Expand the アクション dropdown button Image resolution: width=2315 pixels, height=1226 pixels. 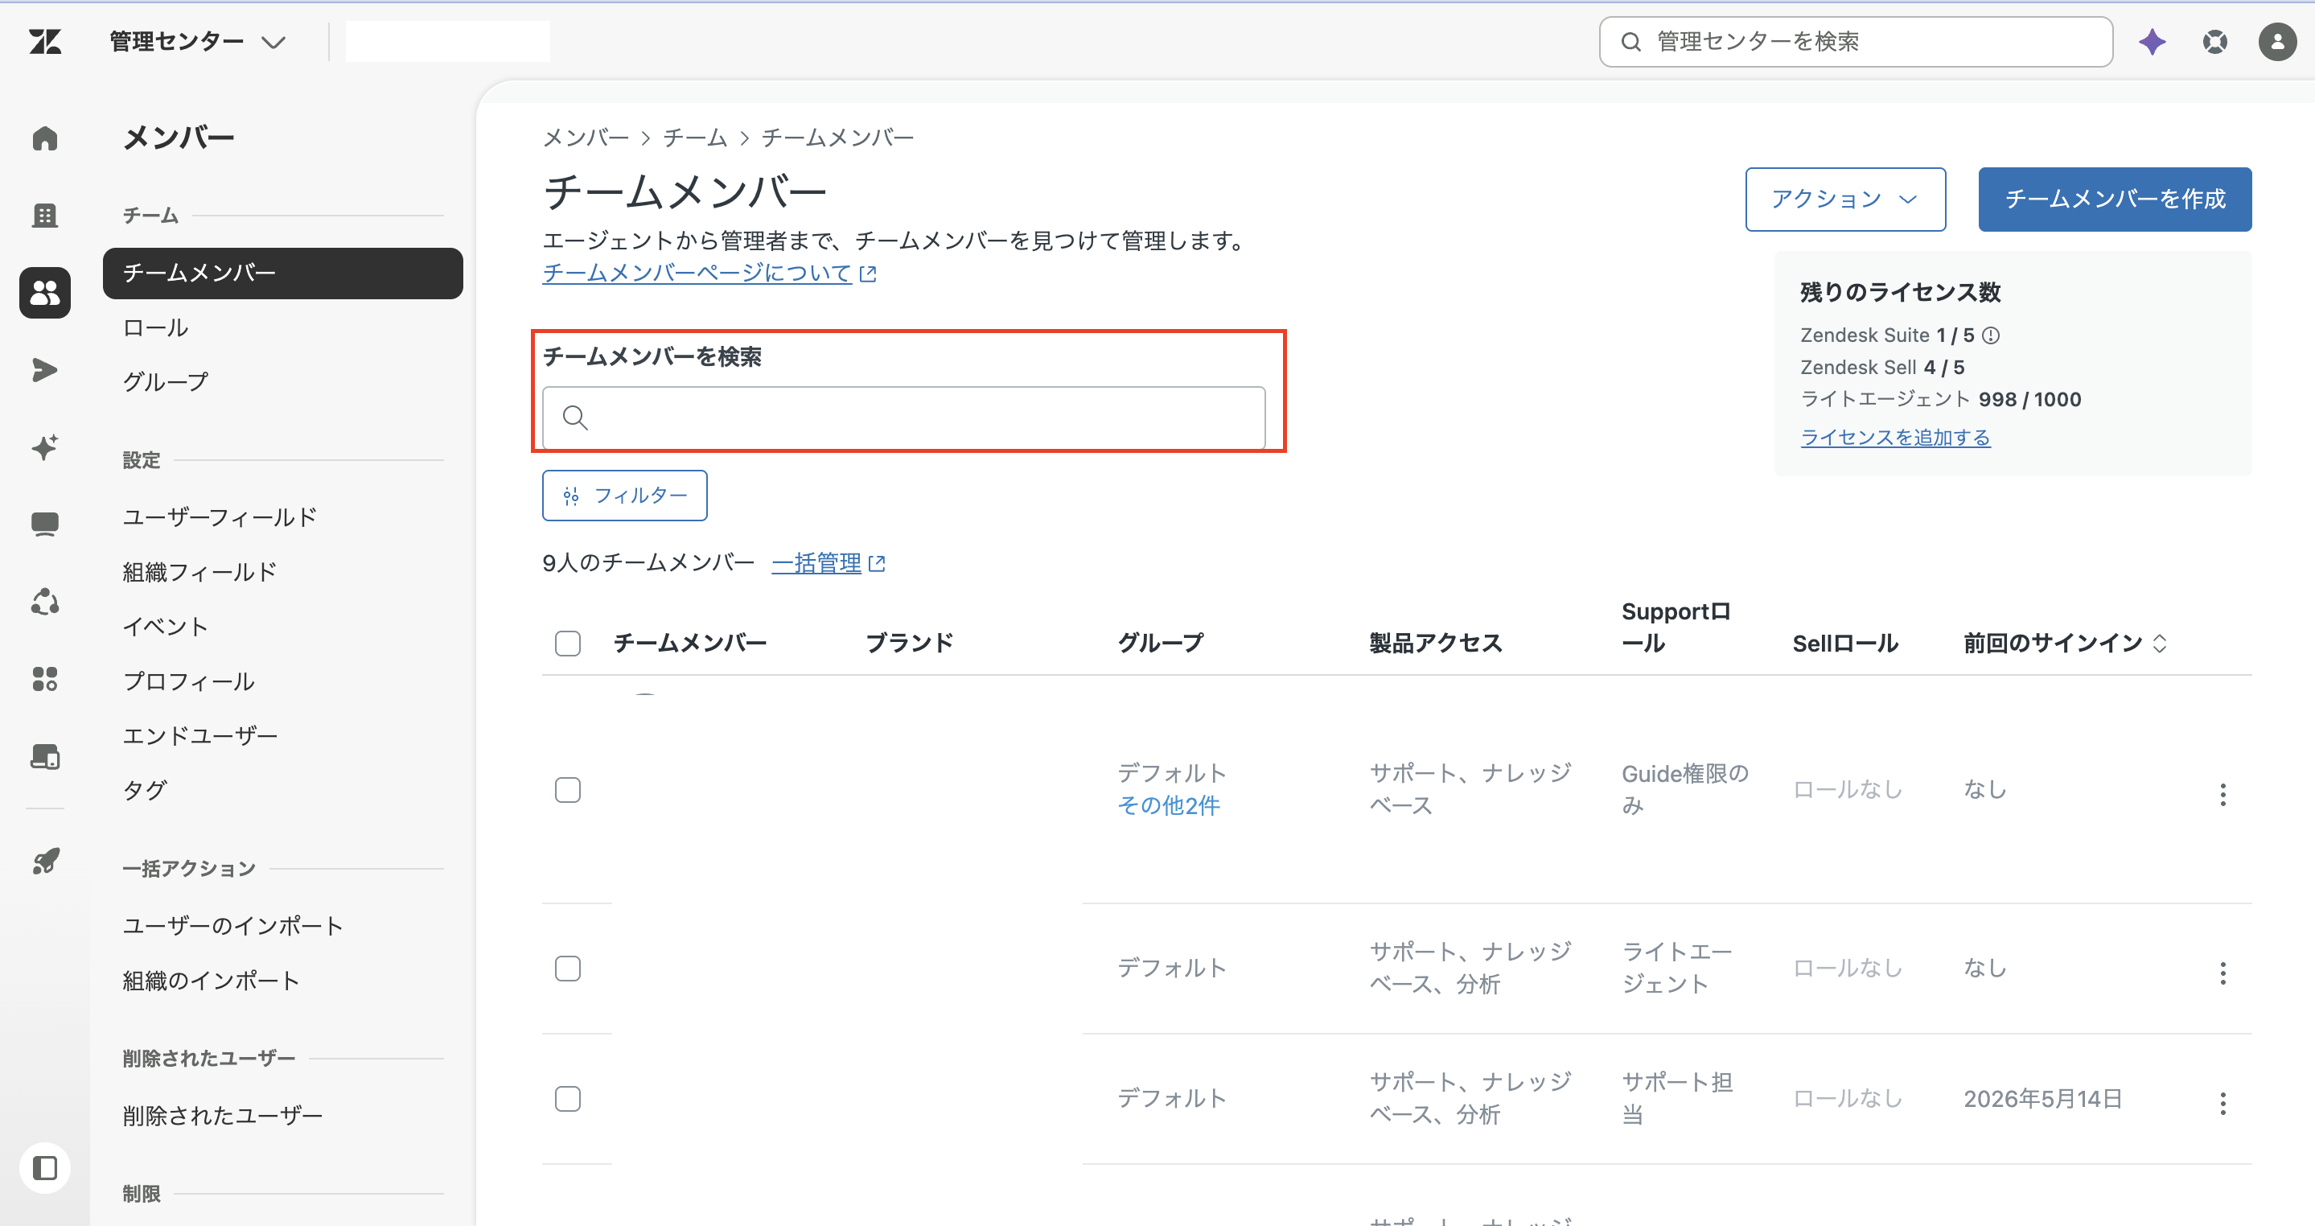click(x=1845, y=199)
